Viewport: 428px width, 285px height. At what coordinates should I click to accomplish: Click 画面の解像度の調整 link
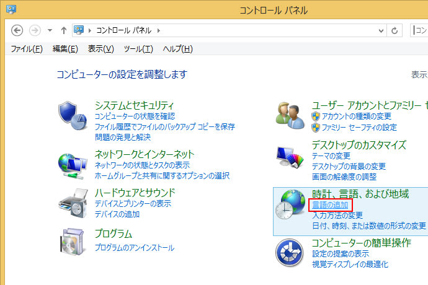[x=344, y=177]
